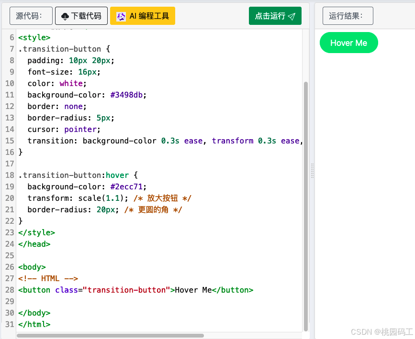Click the </style> closing tag
This screenshot has height=339, width=415.
click(x=36, y=233)
